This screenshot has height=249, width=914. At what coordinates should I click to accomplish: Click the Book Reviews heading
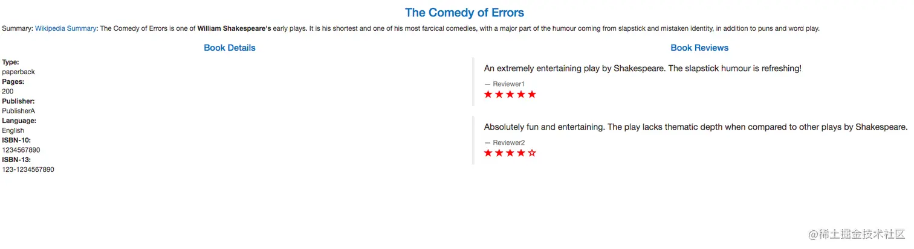[699, 48]
